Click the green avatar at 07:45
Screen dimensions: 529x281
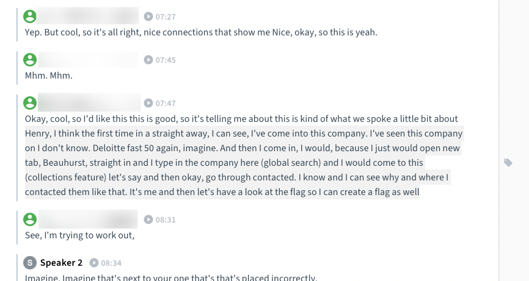click(30, 60)
